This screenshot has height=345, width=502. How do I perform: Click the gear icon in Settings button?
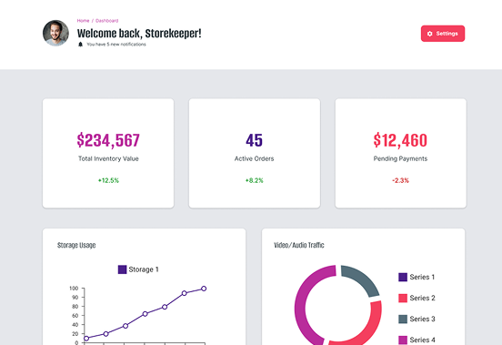point(429,34)
